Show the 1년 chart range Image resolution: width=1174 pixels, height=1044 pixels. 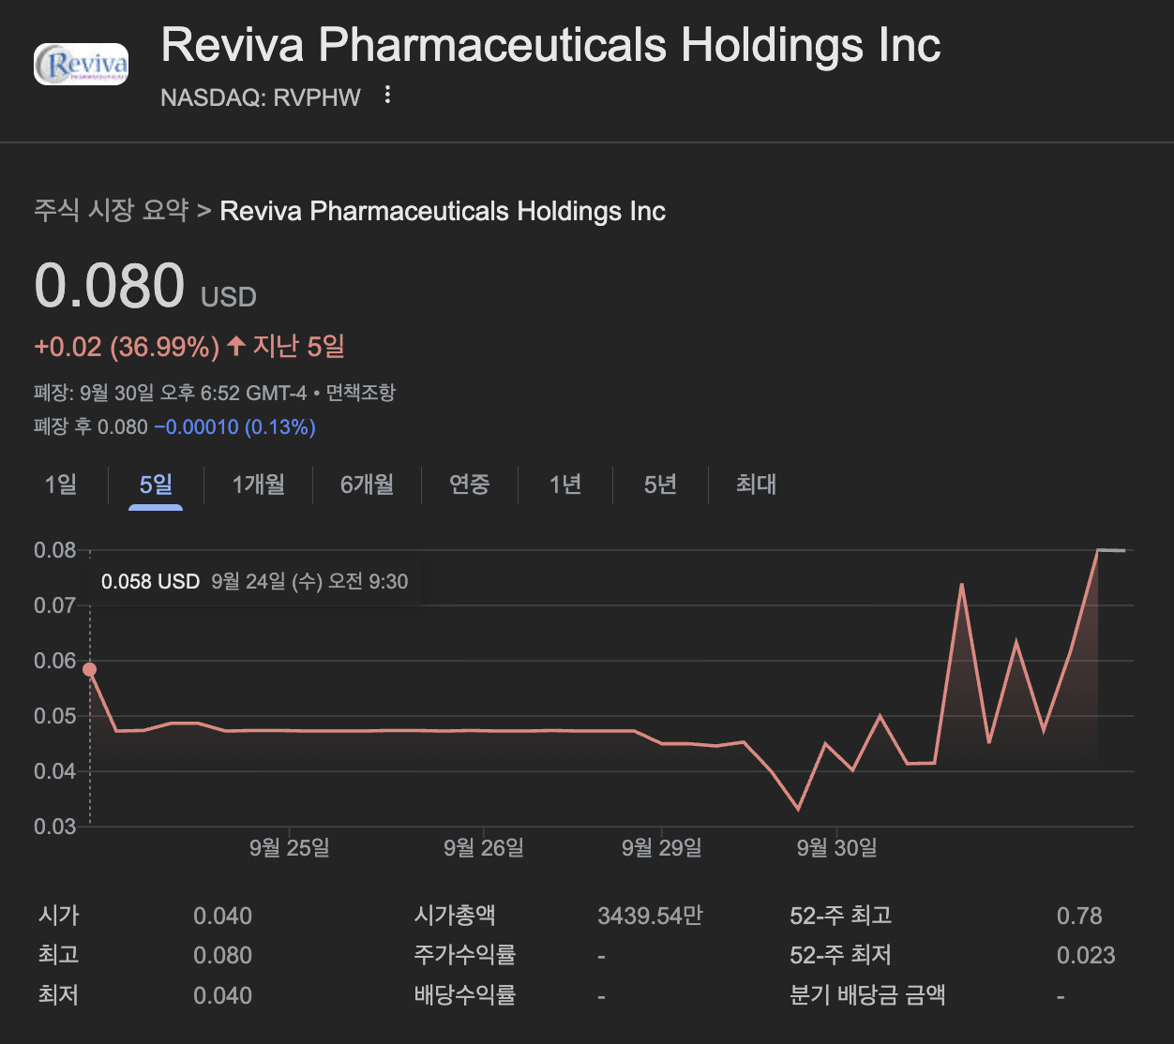565,485
